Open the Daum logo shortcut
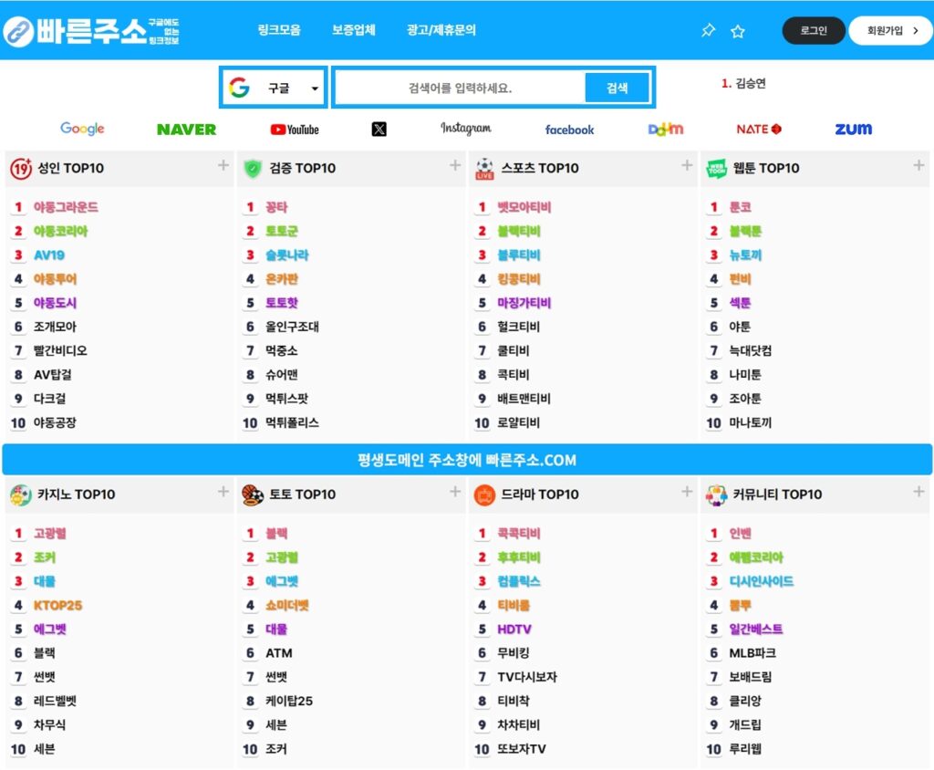Viewport: 934px width, 770px height. [665, 129]
